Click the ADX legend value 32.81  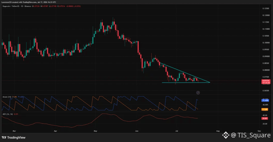[16, 114]
